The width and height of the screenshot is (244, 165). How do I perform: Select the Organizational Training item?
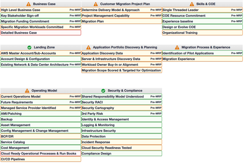pos(202,33)
